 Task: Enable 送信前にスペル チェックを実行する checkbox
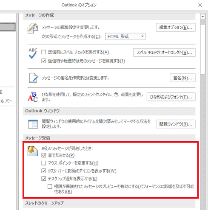click(x=44, y=52)
